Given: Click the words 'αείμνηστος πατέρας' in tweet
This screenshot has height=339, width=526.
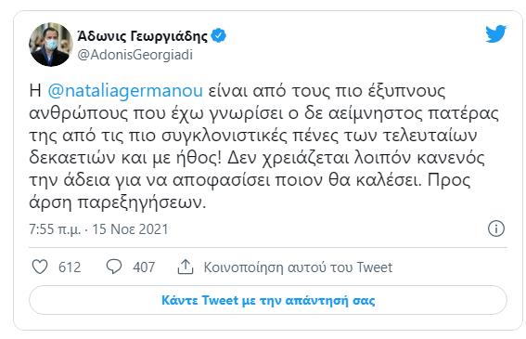Looking at the screenshot, I should (x=414, y=113).
